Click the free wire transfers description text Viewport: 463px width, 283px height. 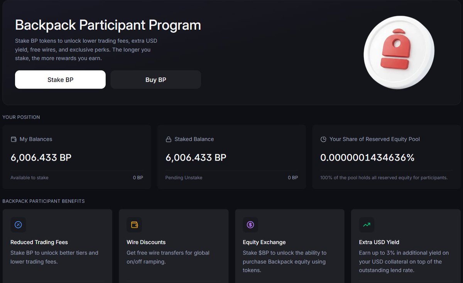point(168,257)
